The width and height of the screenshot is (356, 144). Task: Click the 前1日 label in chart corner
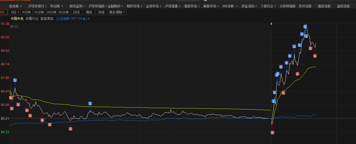[x=14, y=26]
